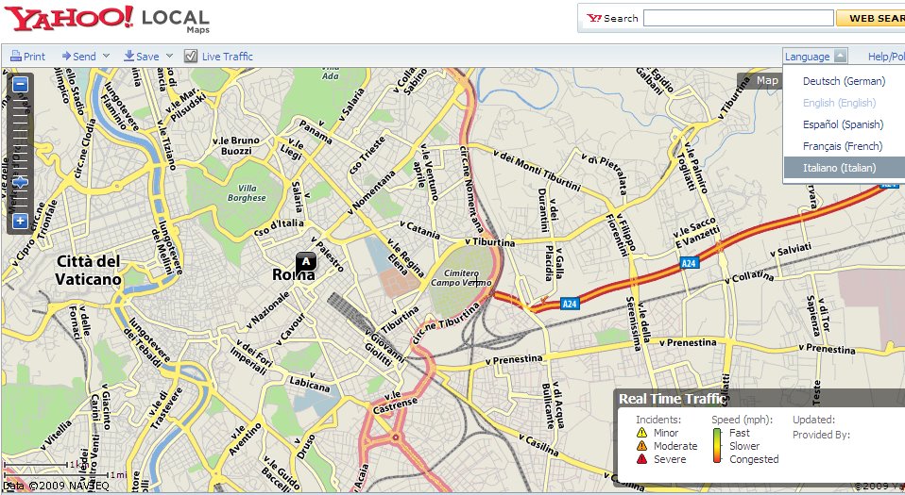Click the Data ©2009 NAVTEQ attribution
The width and height of the screenshot is (905, 495).
56,486
